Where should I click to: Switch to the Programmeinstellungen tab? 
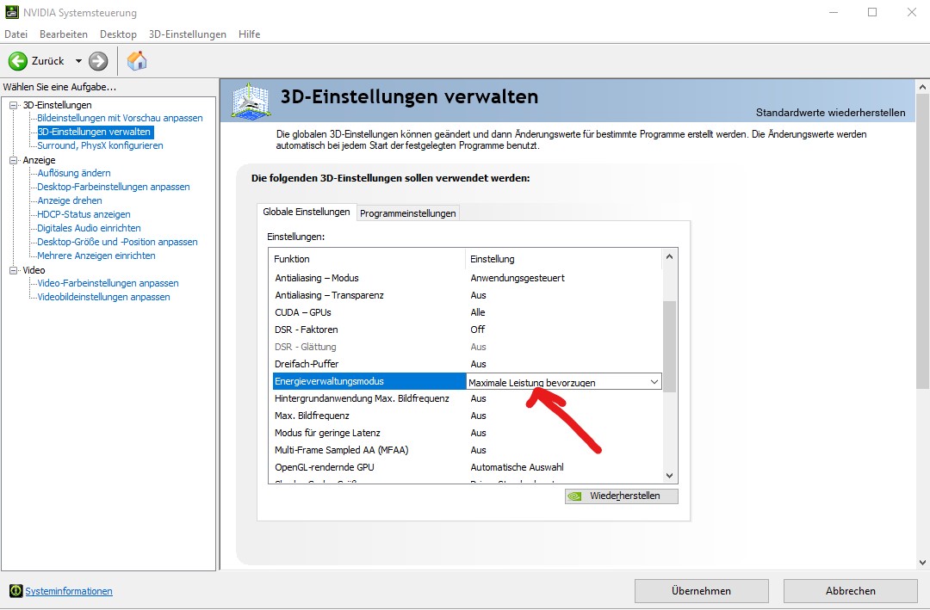[408, 213]
